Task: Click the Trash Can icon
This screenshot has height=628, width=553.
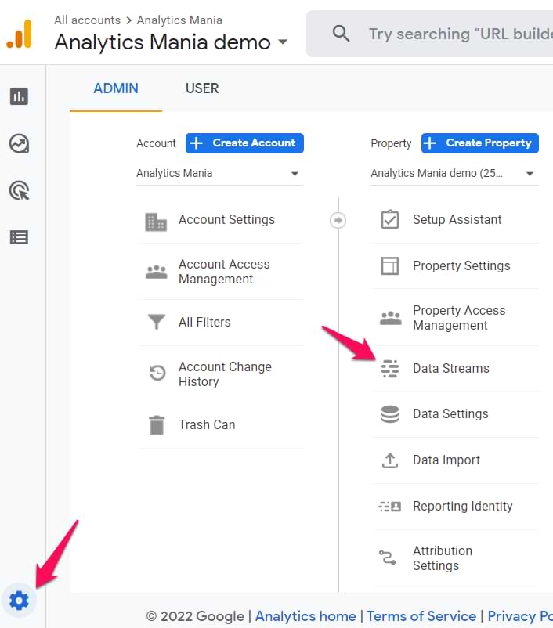Action: [157, 425]
